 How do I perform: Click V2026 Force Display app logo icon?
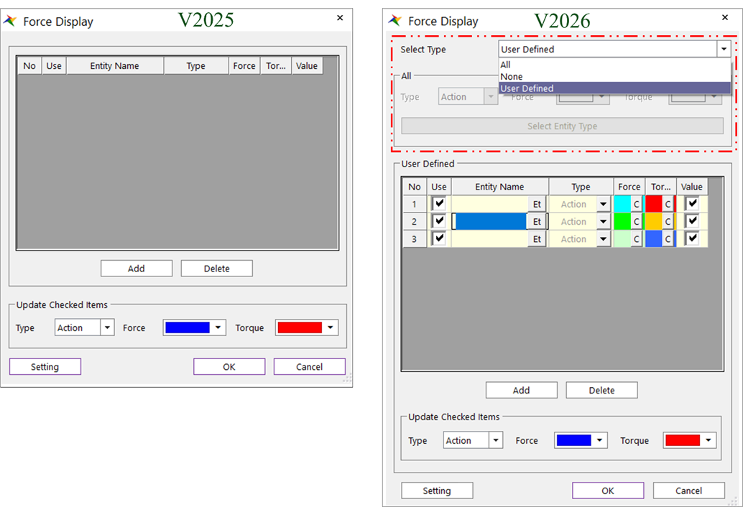click(x=394, y=21)
